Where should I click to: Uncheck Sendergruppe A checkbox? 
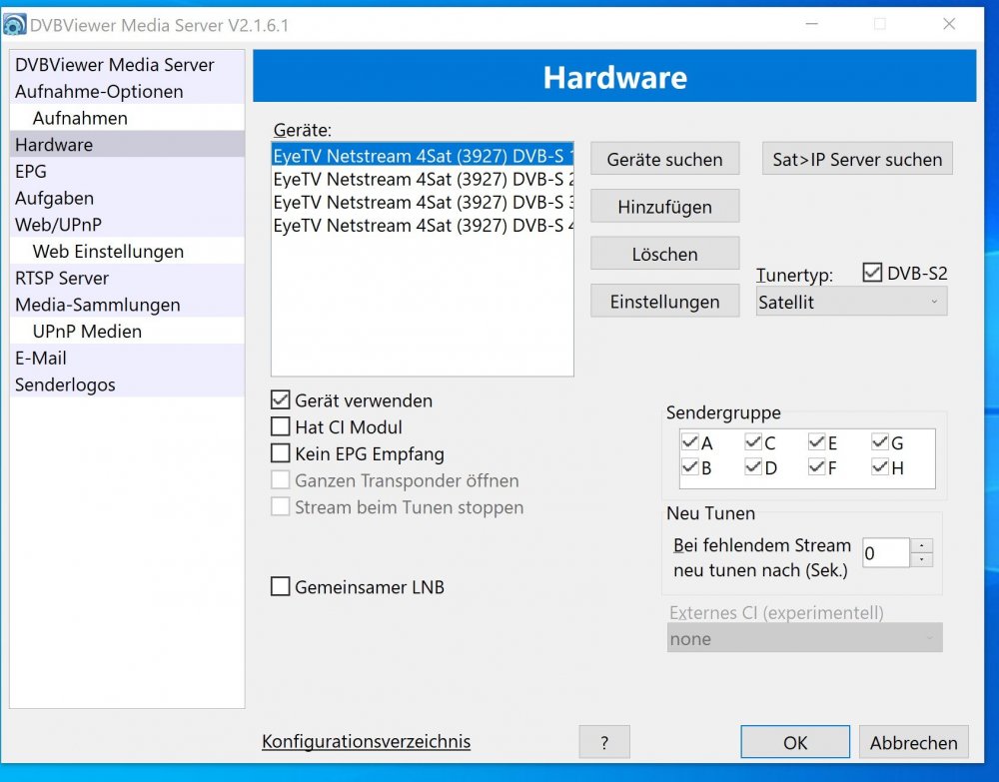point(690,442)
